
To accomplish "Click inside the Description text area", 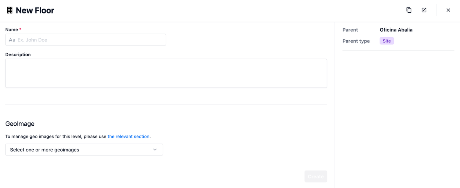I will point(166,73).
